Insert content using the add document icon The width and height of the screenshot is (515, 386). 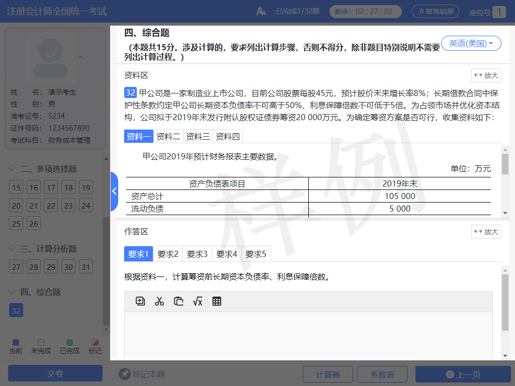141,302
